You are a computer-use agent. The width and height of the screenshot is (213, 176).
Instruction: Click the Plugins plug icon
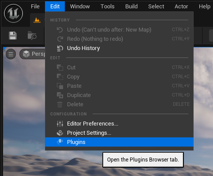(60, 142)
